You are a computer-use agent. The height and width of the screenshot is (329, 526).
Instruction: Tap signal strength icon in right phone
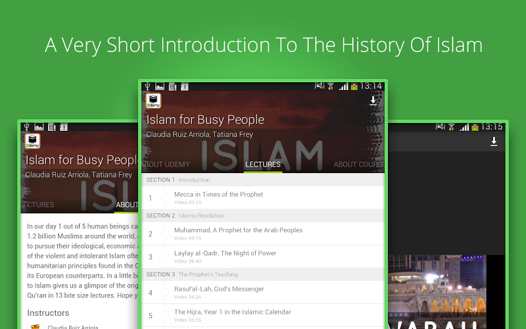point(464,127)
